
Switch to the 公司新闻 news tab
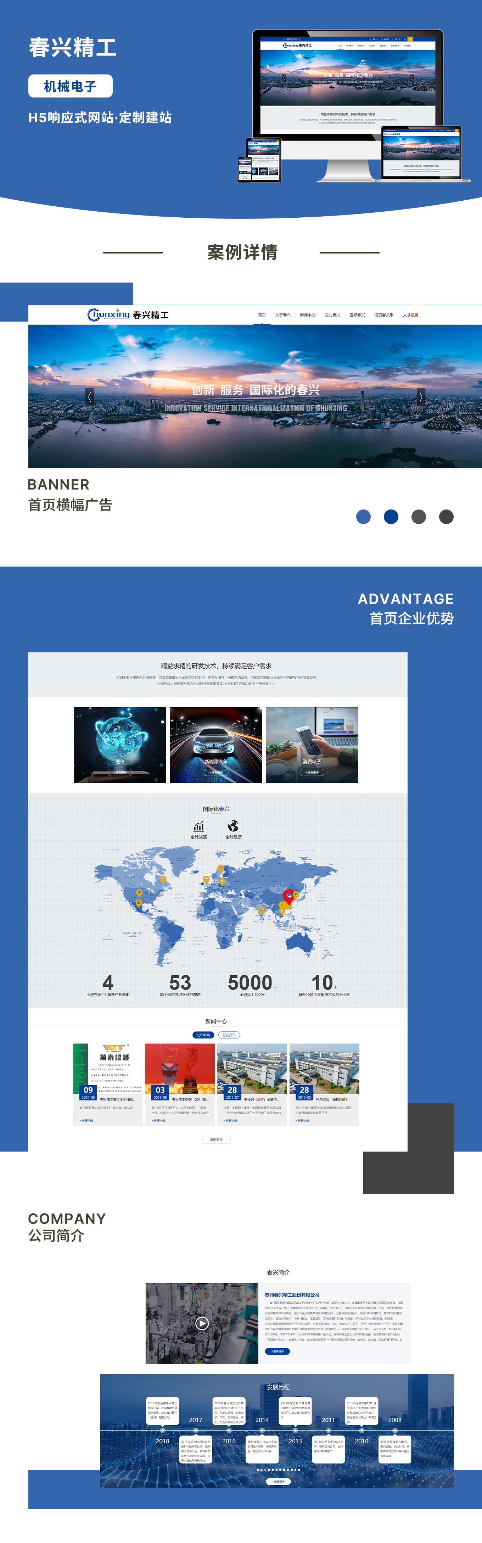203,1035
